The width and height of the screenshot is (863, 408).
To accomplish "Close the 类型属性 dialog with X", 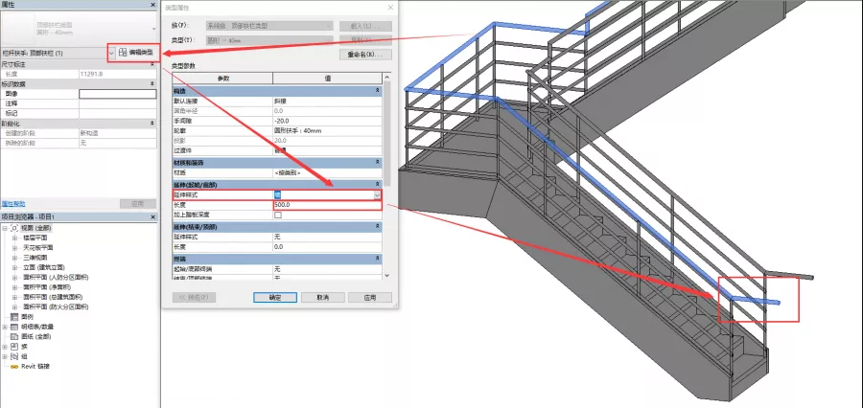I will (x=389, y=7).
